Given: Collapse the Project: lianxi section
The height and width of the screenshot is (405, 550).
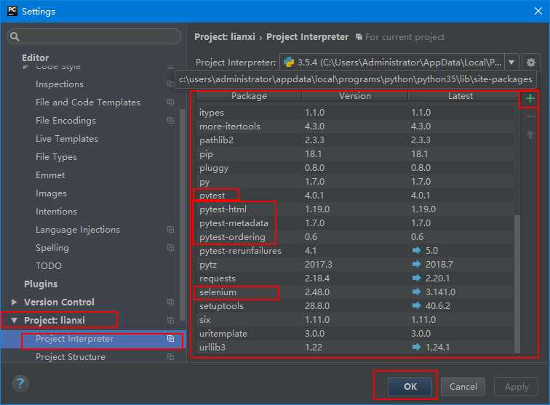Looking at the screenshot, I should coord(14,320).
